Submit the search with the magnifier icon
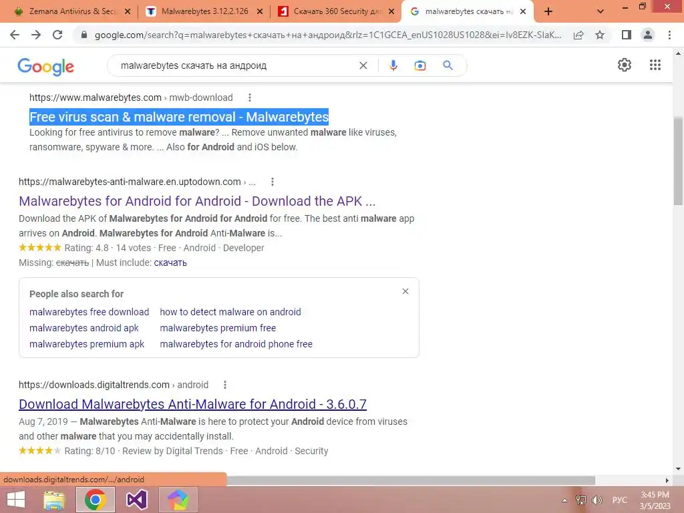Image resolution: width=684 pixels, height=513 pixels. (x=448, y=65)
